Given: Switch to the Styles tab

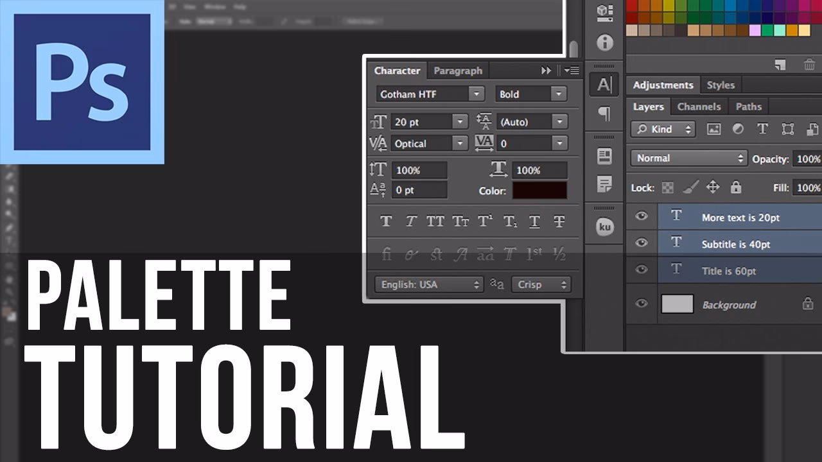Looking at the screenshot, I should tap(721, 85).
